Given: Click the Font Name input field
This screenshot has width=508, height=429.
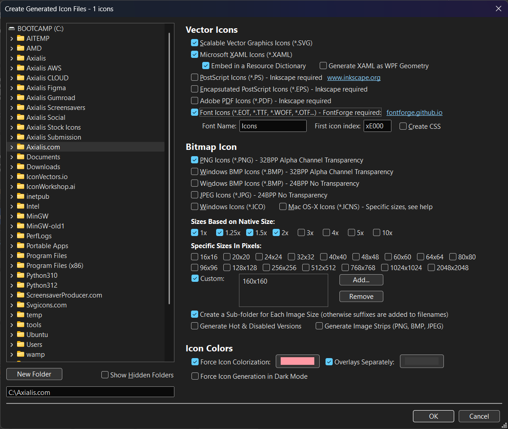Looking at the screenshot, I should (273, 126).
